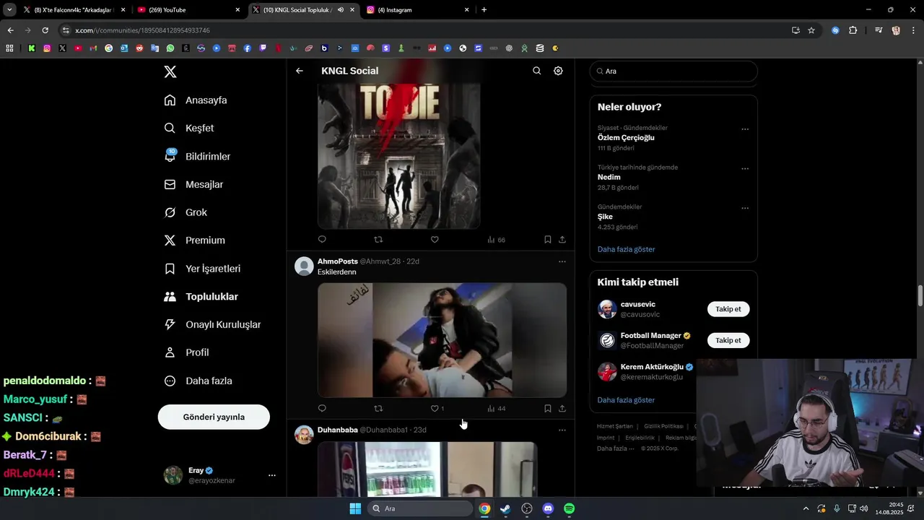The image size is (924, 520).
Task: Share the post with 66 views
Action: pyautogui.click(x=562, y=239)
